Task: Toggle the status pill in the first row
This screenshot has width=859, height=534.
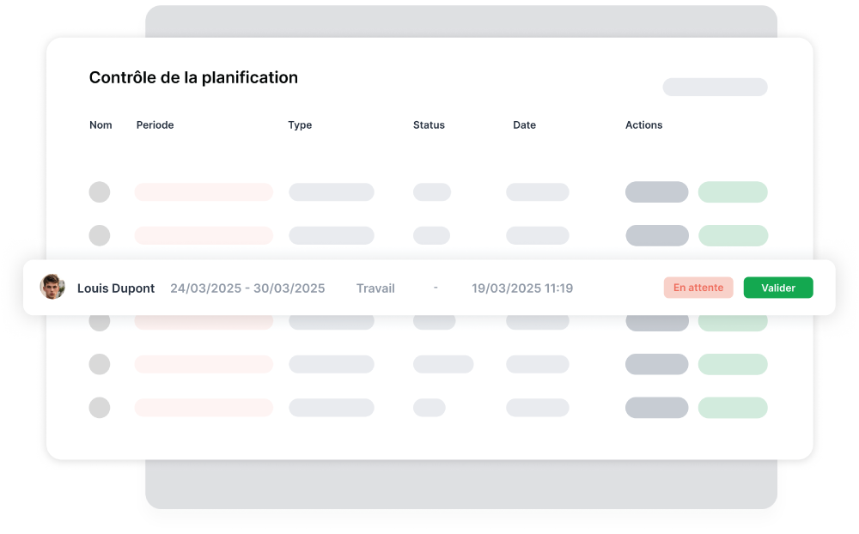Action: point(432,192)
